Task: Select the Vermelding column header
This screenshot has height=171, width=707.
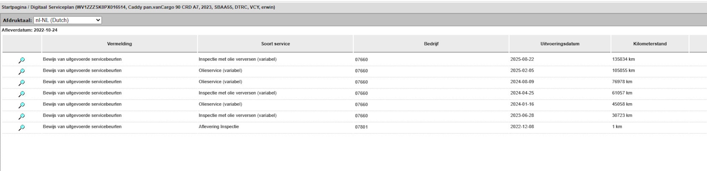Action: click(x=119, y=44)
